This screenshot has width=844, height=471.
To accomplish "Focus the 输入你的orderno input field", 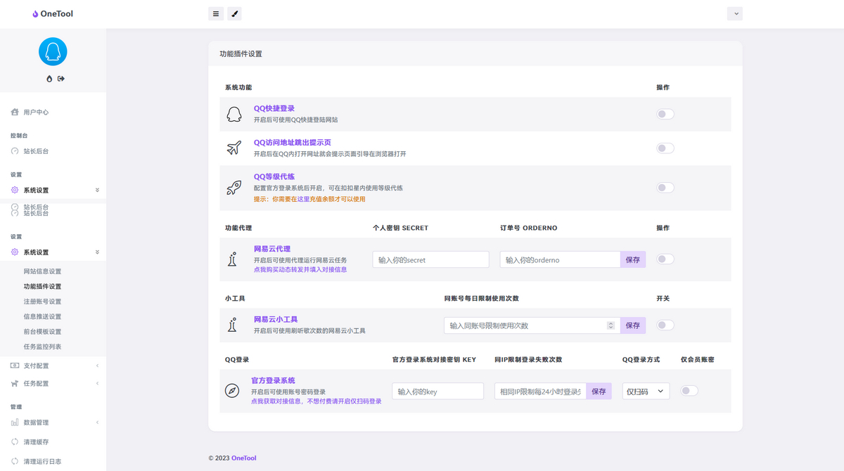I will (560, 259).
